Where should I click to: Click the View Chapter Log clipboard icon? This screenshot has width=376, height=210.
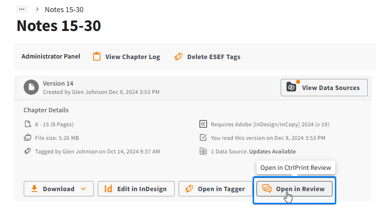(97, 57)
